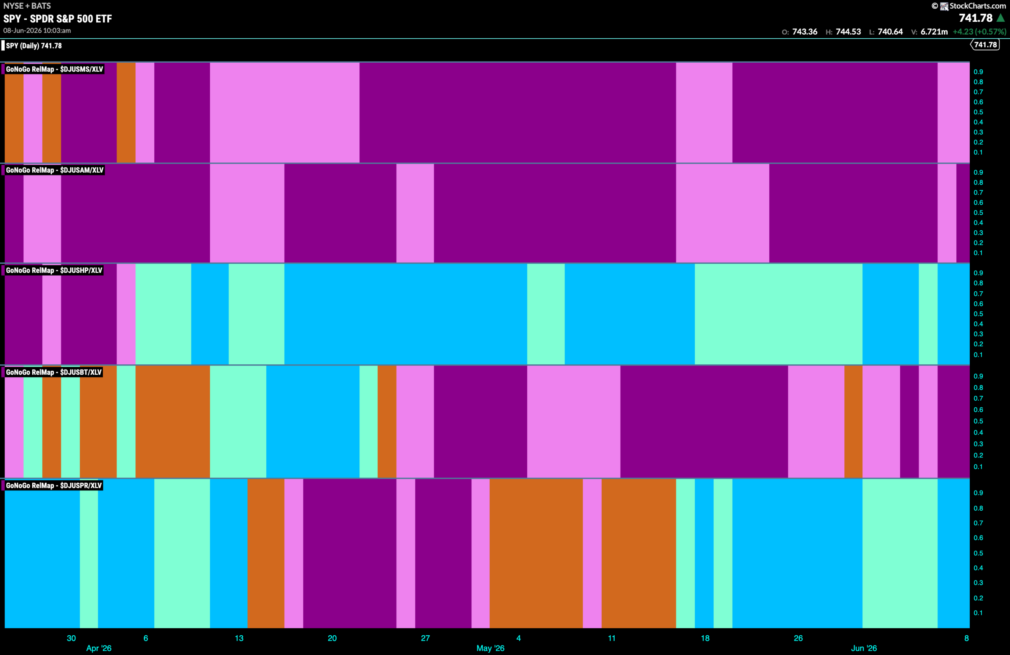Click the green up-arrow price change icon

click(1001, 18)
